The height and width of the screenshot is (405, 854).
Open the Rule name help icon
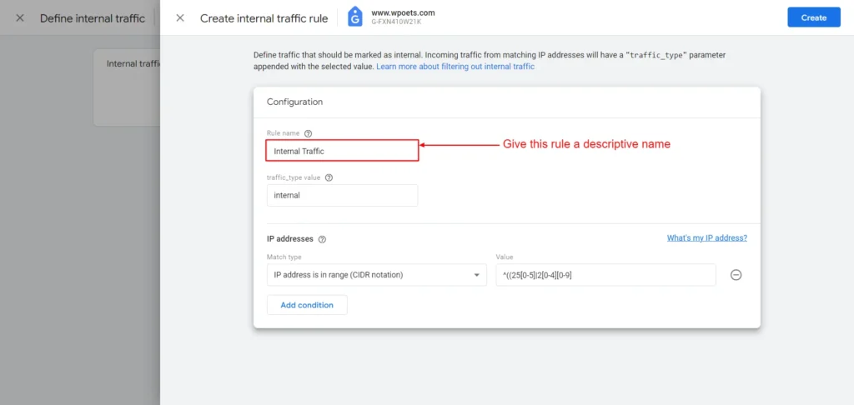[x=308, y=133]
